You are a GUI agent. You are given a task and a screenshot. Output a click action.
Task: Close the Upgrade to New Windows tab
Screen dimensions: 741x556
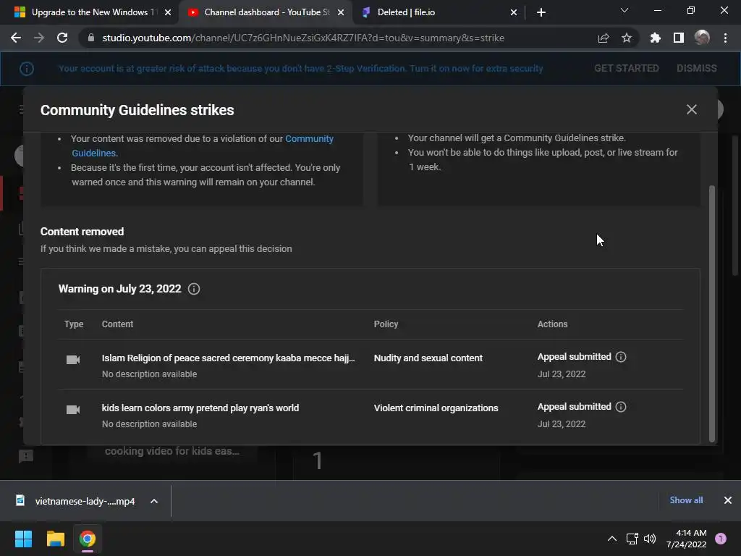click(x=168, y=12)
